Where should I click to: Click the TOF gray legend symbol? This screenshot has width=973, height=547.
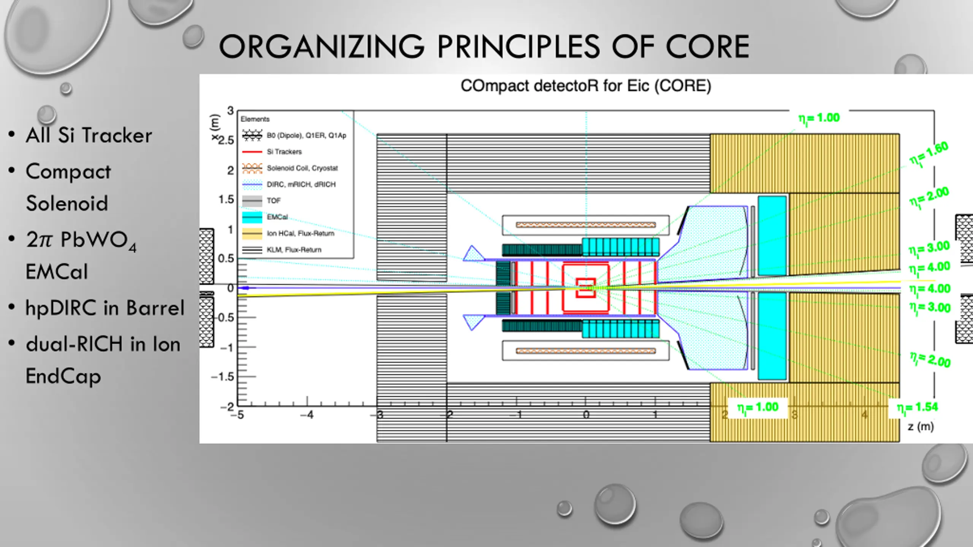(x=252, y=201)
